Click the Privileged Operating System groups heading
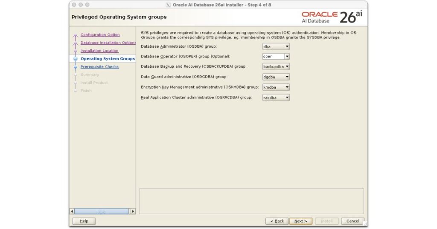The image size is (437, 229). [x=119, y=17]
